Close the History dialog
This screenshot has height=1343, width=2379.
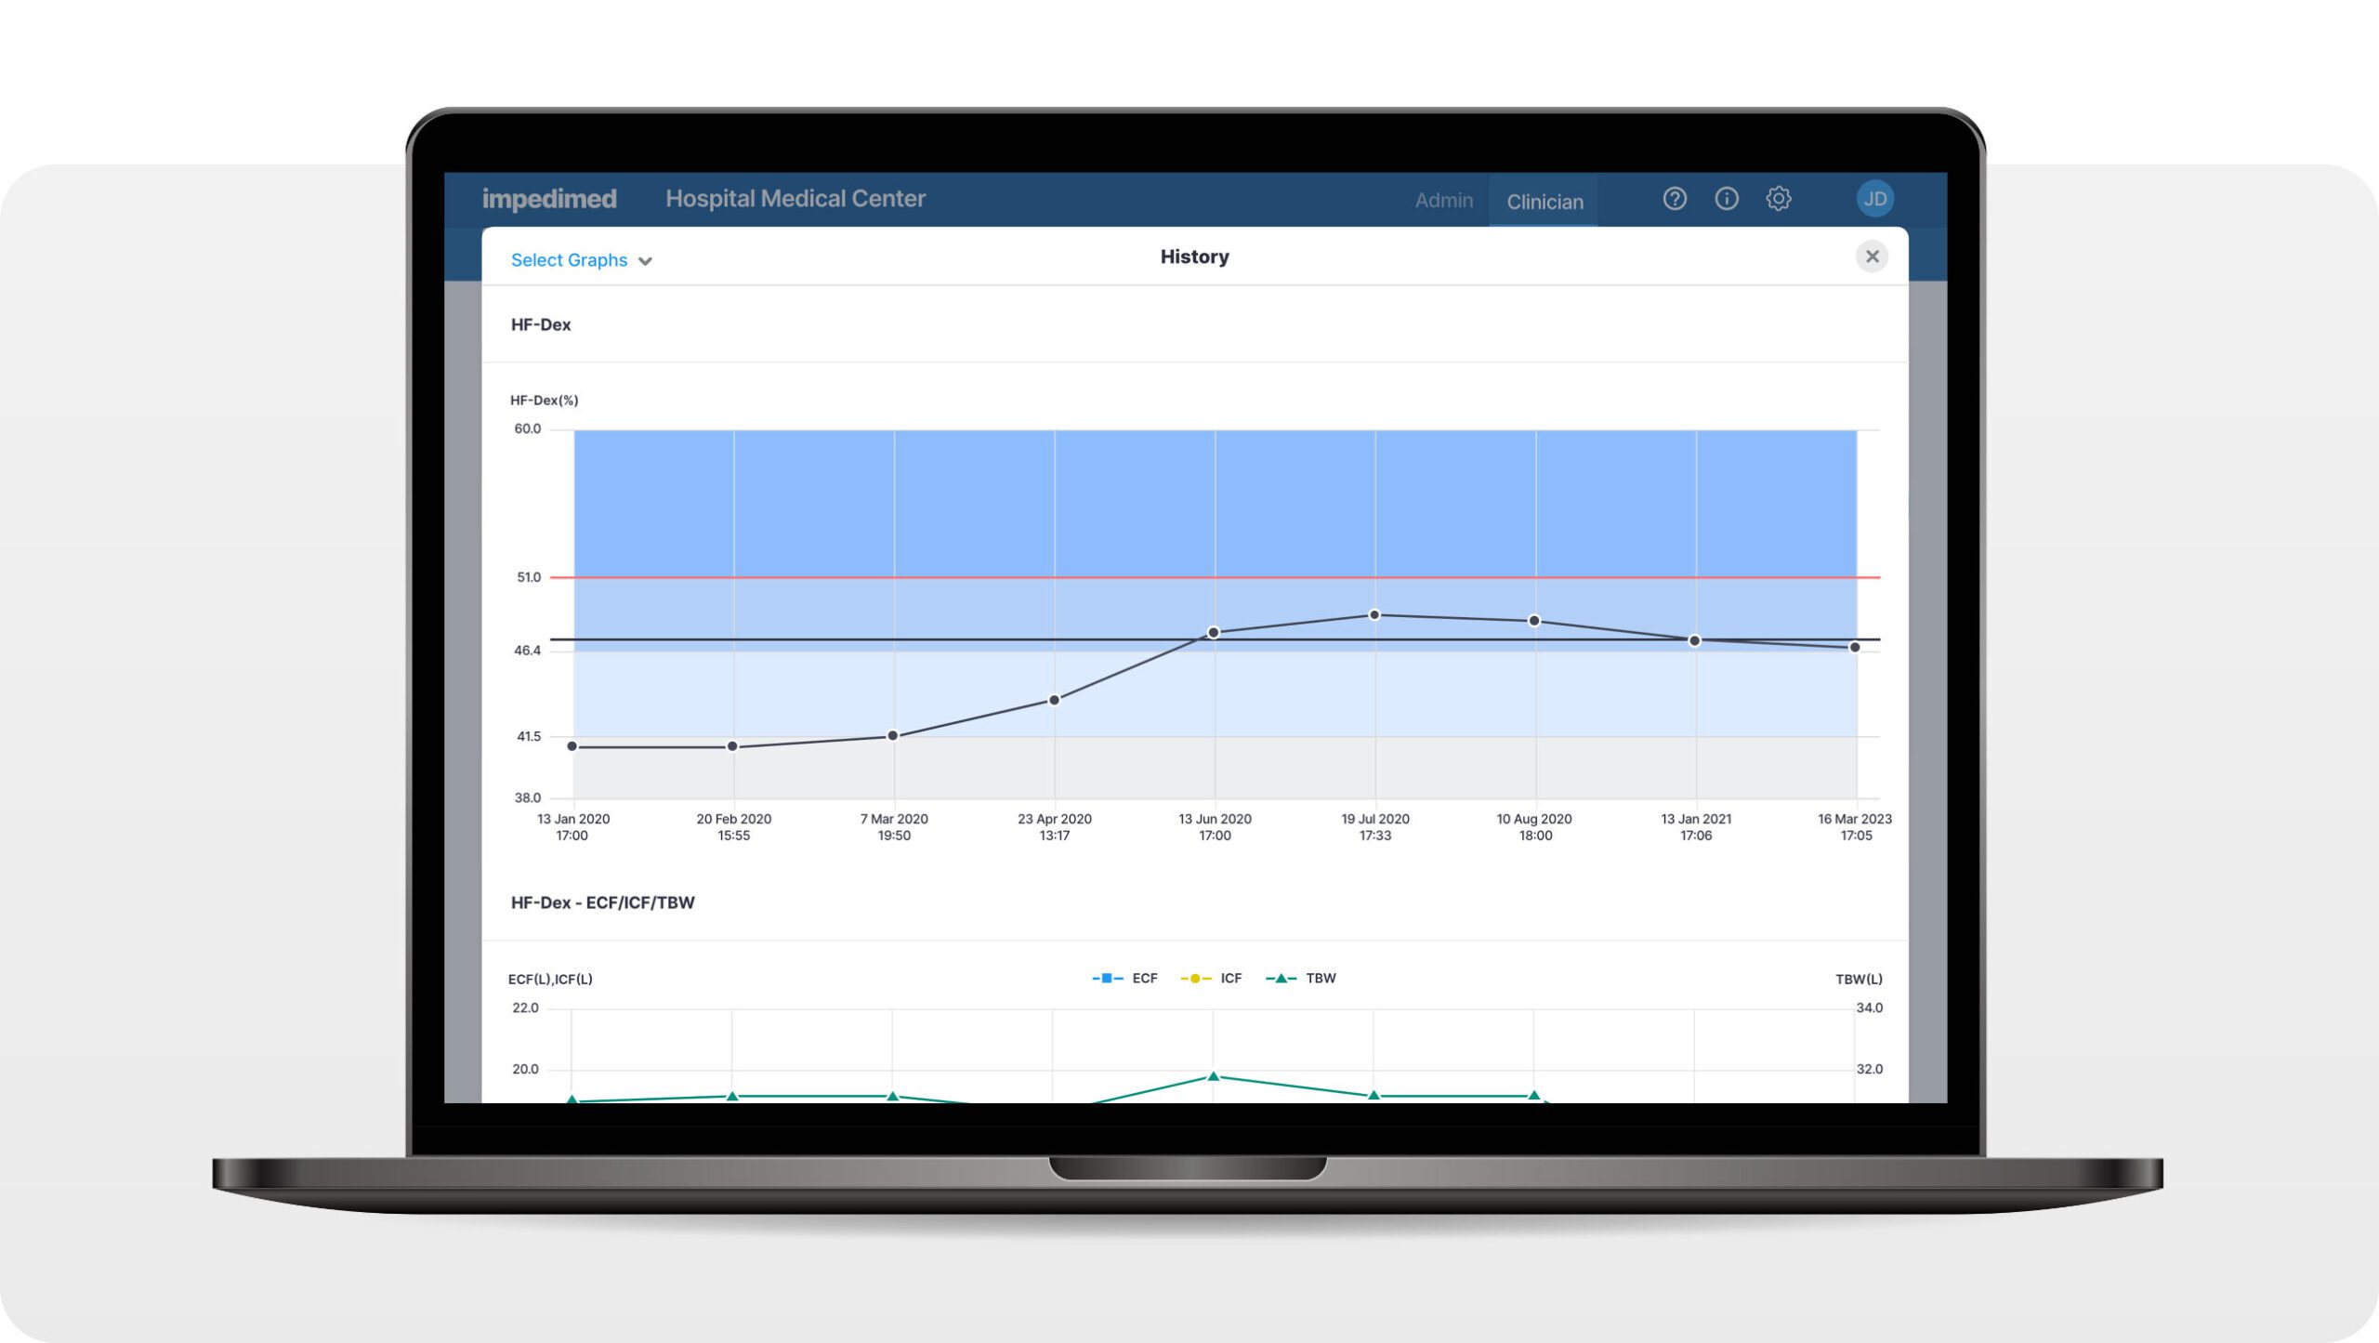1872,257
